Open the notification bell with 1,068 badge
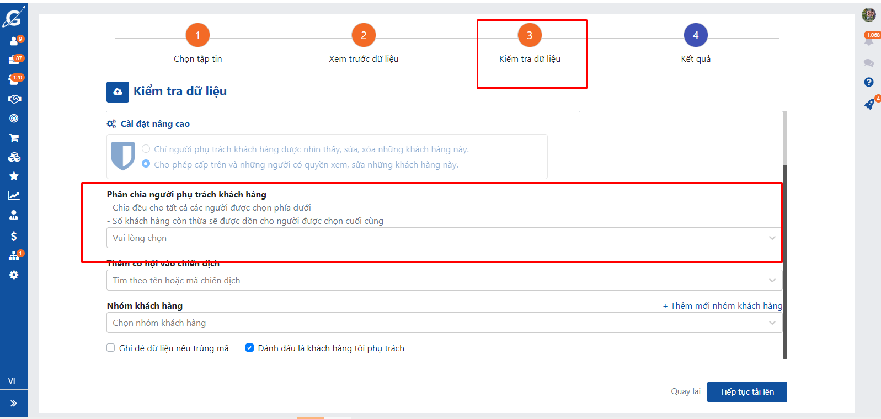Screen dimensions: 881x419 point(869,41)
